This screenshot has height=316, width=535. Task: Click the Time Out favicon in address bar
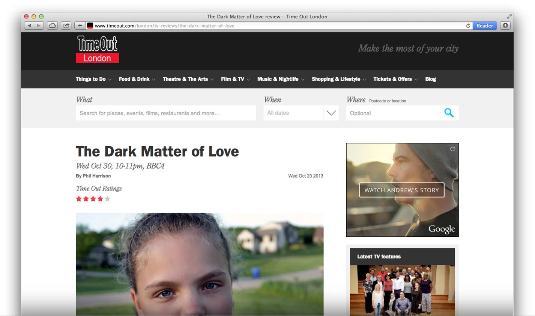[90, 26]
